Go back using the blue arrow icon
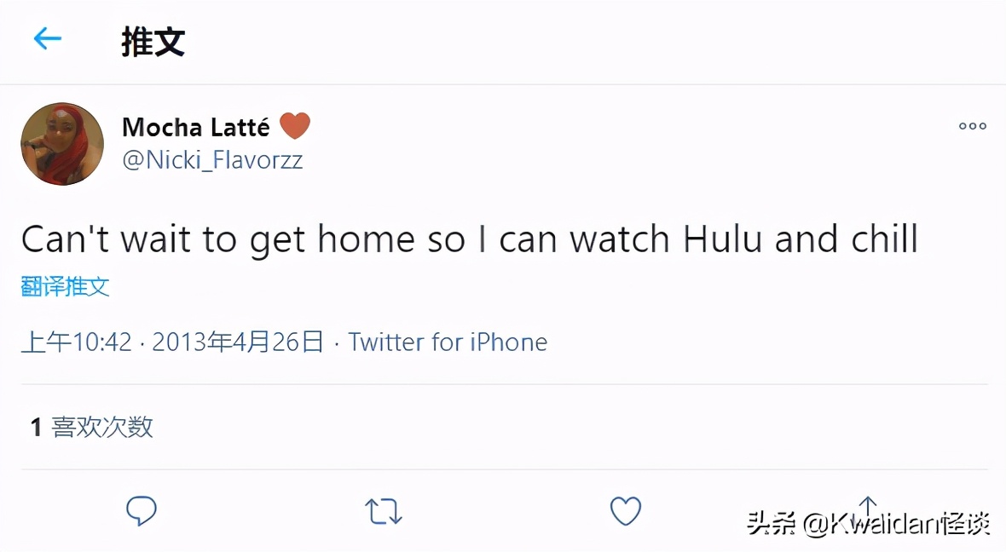Viewport: 1006px width, 552px height. pyautogui.click(x=47, y=39)
